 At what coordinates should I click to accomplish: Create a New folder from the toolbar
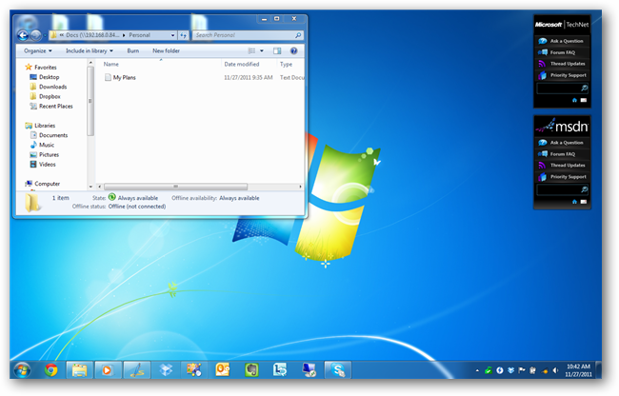(x=166, y=50)
